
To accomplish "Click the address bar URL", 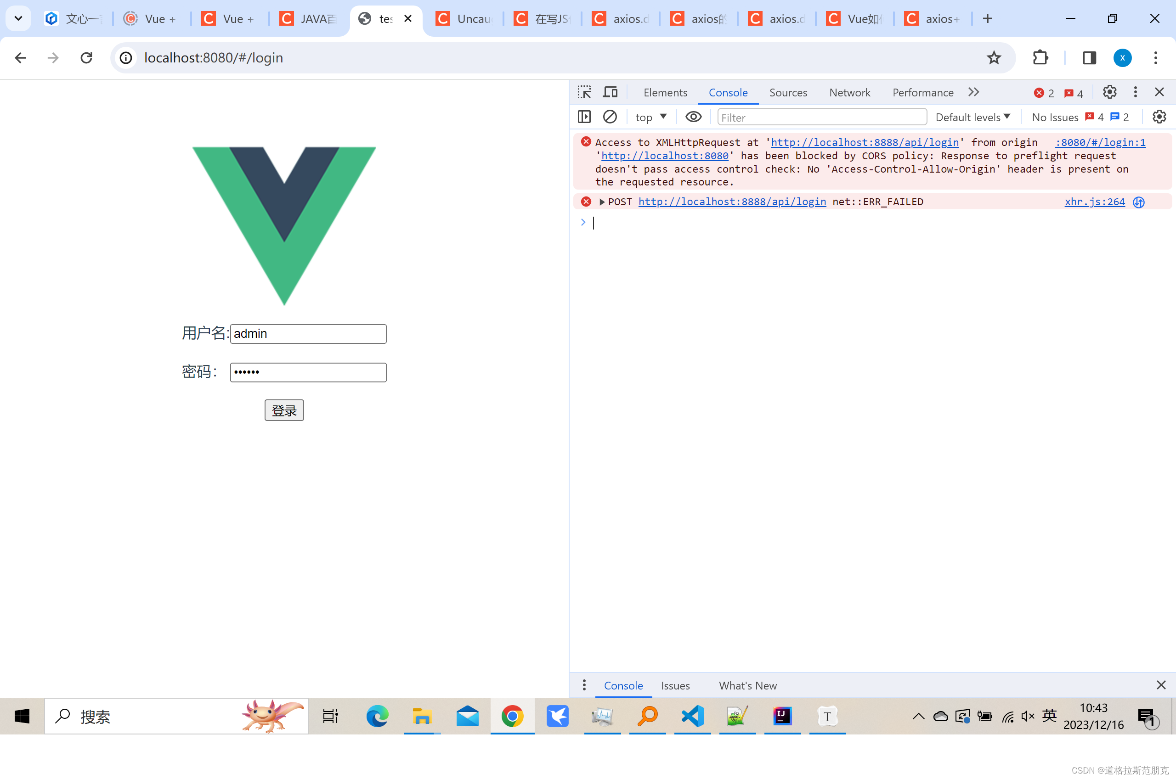I will pyautogui.click(x=213, y=58).
